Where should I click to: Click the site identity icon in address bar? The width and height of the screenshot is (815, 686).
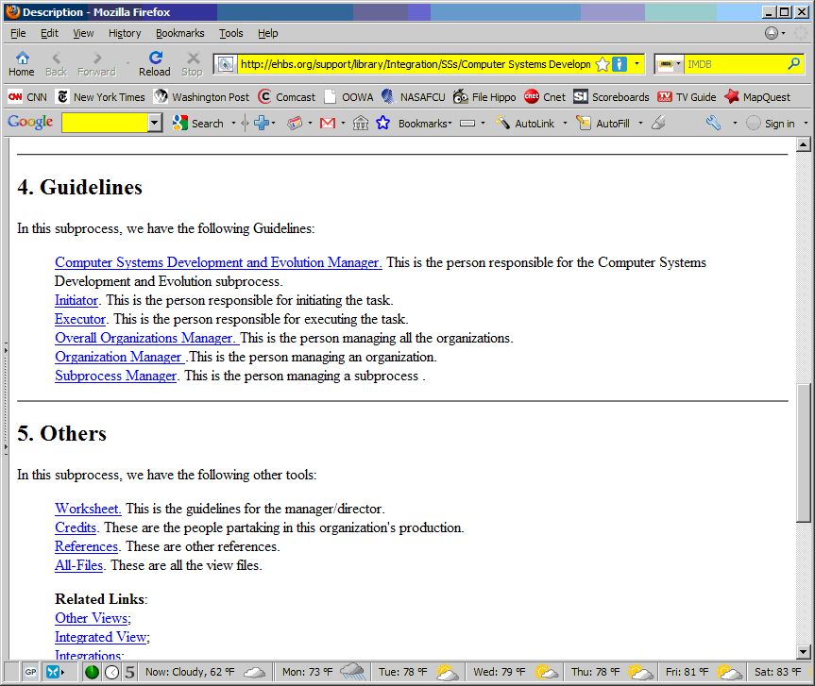pyautogui.click(x=225, y=64)
